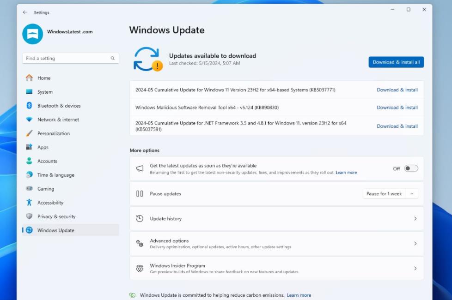Viewport: 452px width, 300px height.
Task: Toggle get latest updates switch
Action: click(411, 168)
